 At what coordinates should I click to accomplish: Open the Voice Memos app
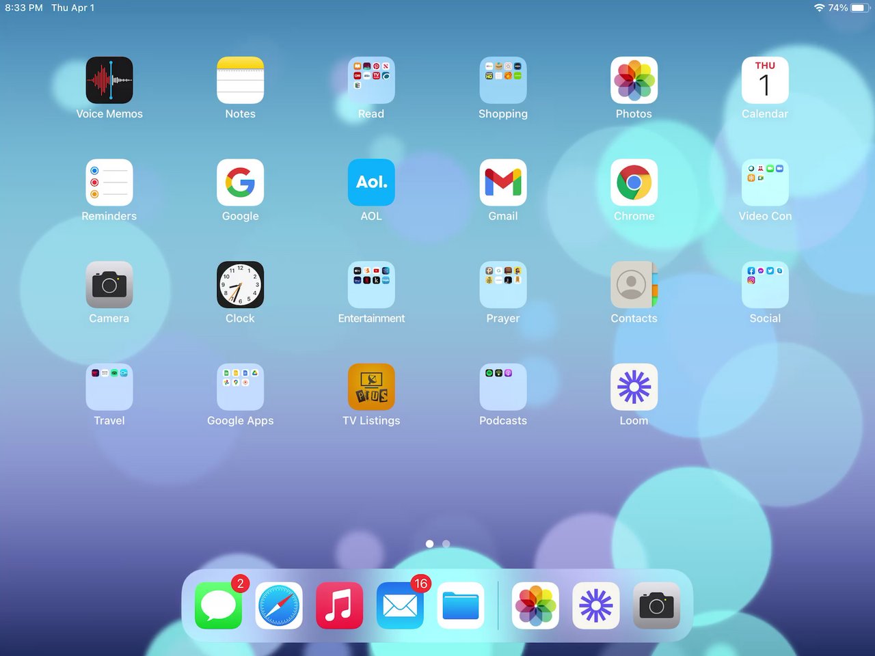(x=109, y=80)
